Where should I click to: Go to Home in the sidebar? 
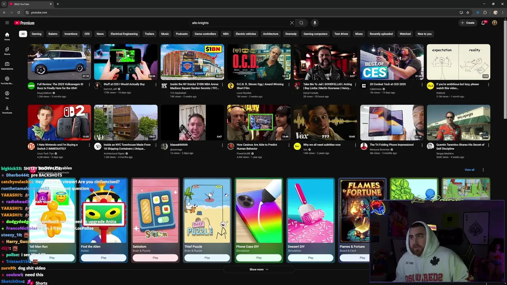(x=7, y=36)
